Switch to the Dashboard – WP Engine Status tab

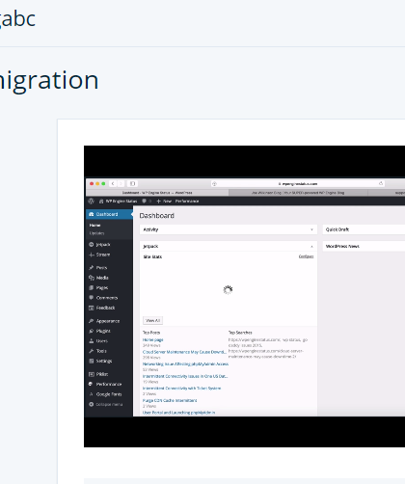pyautogui.click(x=157, y=193)
